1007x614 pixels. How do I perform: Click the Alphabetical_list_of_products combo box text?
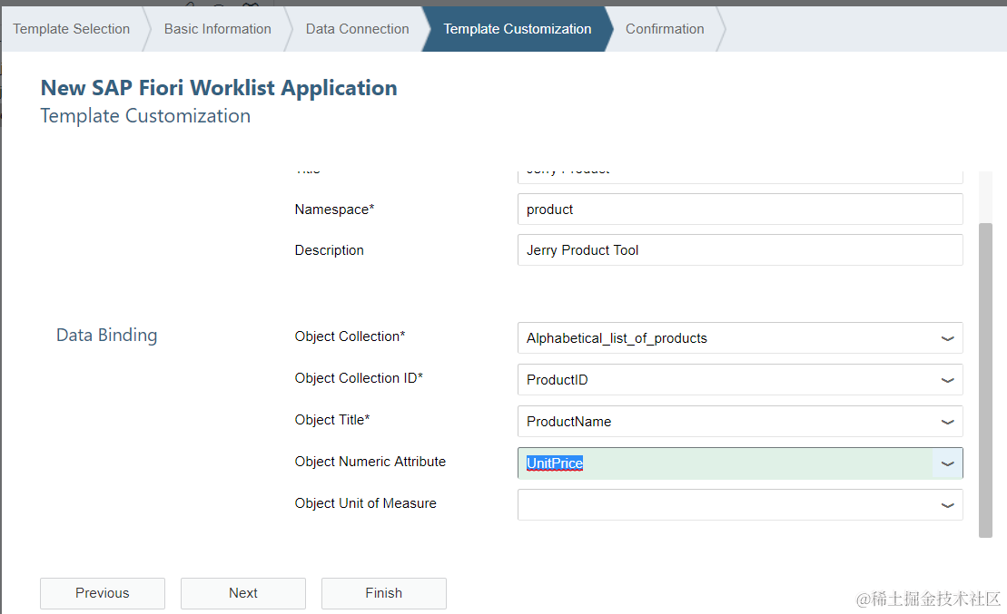(617, 338)
